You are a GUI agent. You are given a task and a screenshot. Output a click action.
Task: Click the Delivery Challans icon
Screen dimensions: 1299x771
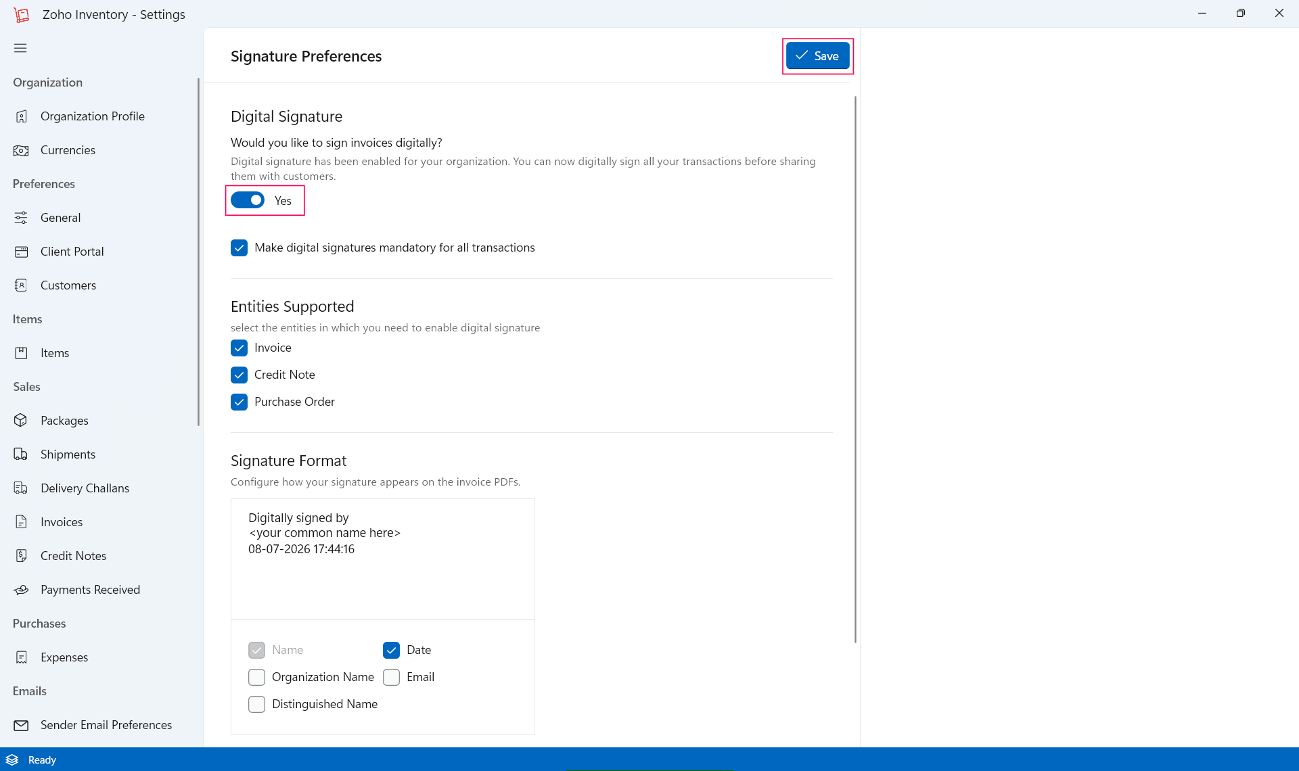tap(21, 488)
